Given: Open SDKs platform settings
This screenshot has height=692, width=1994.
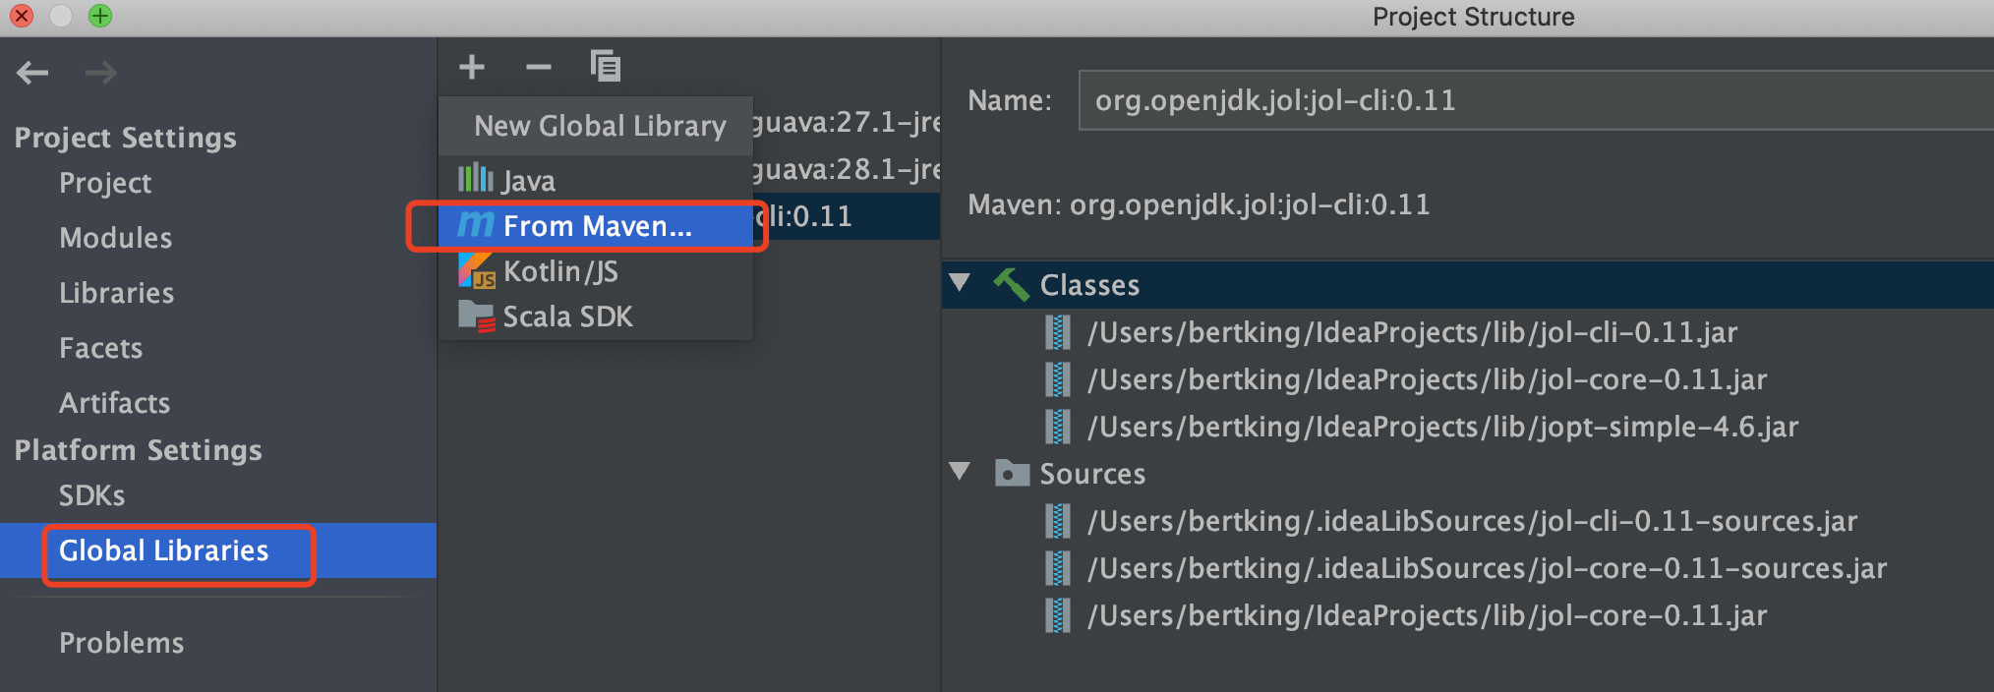Looking at the screenshot, I should tap(91, 495).
